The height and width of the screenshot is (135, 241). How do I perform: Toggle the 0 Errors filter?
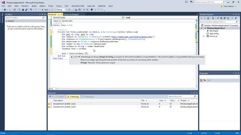[60, 97]
